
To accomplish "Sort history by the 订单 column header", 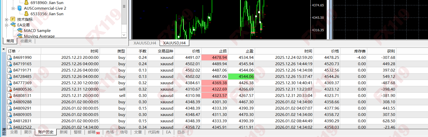I will click(x=12, y=51).
